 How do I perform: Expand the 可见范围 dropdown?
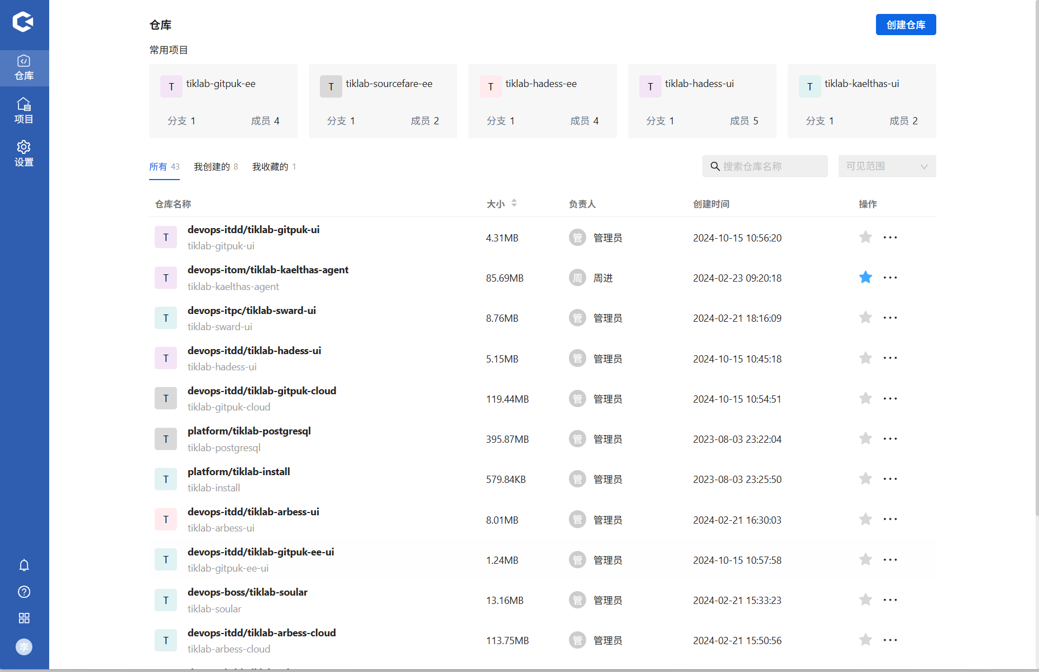tap(887, 166)
